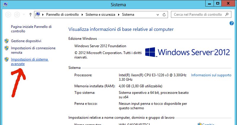The height and width of the screenshot is (125, 237).
Task: Open Impostazioni di sistema avanzate
Action: click(30, 61)
